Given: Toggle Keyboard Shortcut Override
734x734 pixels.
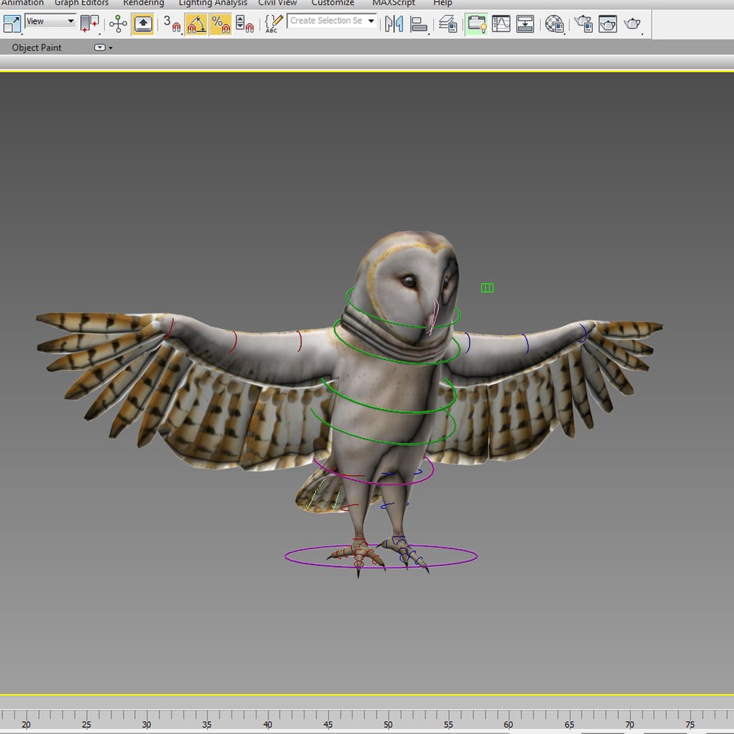Looking at the screenshot, I should click(143, 24).
